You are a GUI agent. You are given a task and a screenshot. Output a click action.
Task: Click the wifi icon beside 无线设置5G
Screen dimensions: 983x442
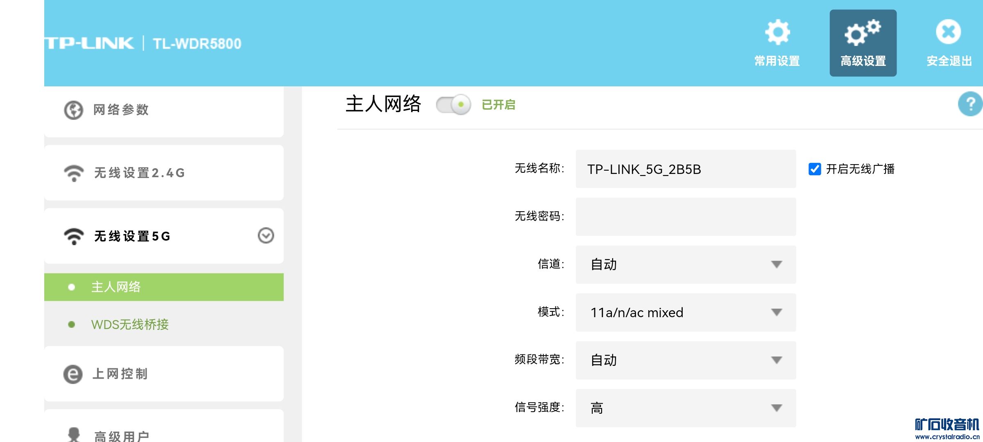(x=74, y=236)
